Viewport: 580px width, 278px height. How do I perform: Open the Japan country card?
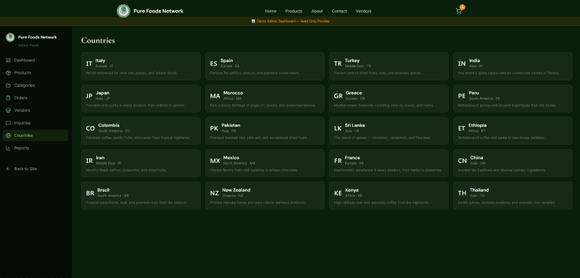click(141, 98)
